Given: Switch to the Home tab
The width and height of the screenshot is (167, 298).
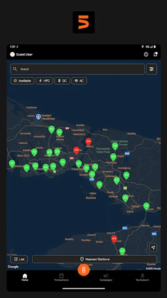Looking at the screenshot, I should (25, 277).
